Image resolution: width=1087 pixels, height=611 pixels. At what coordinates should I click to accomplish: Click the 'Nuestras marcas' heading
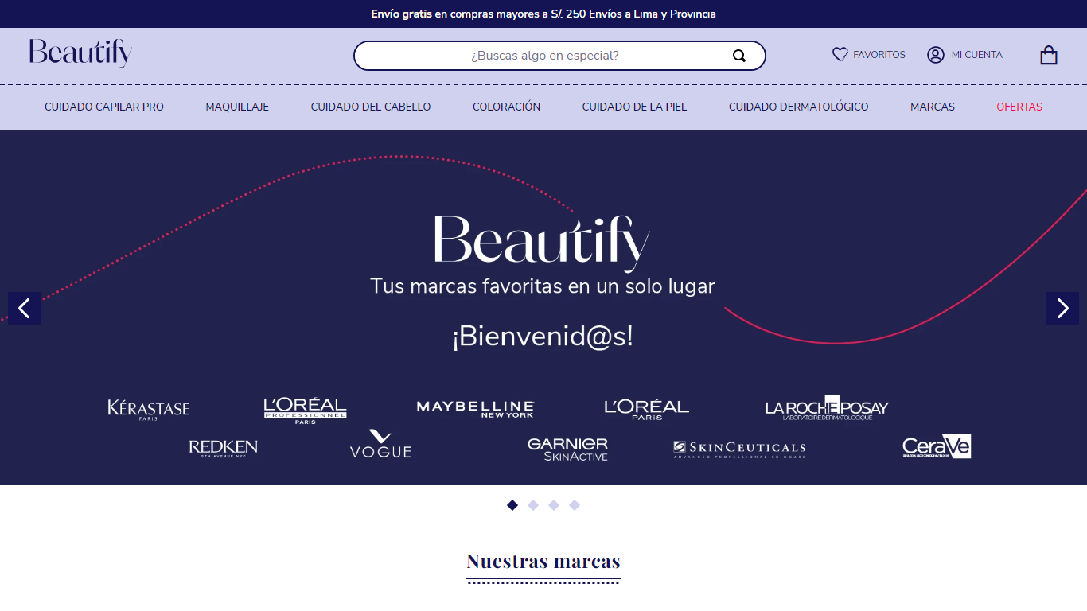[x=543, y=561]
